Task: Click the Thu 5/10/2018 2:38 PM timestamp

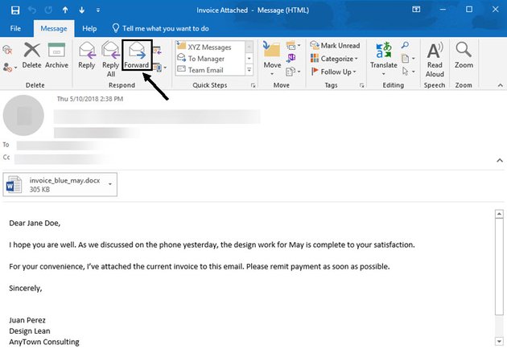Action: tap(90, 99)
